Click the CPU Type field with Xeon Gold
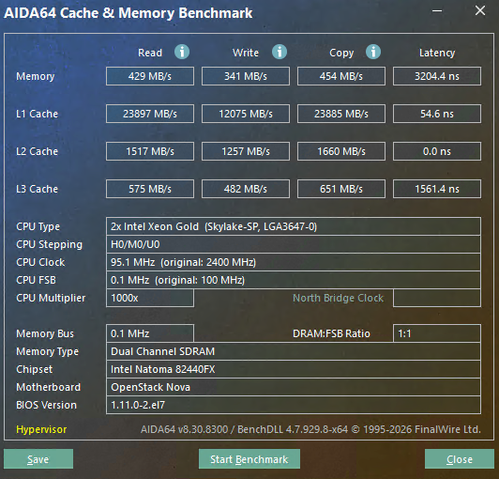 [x=294, y=226]
